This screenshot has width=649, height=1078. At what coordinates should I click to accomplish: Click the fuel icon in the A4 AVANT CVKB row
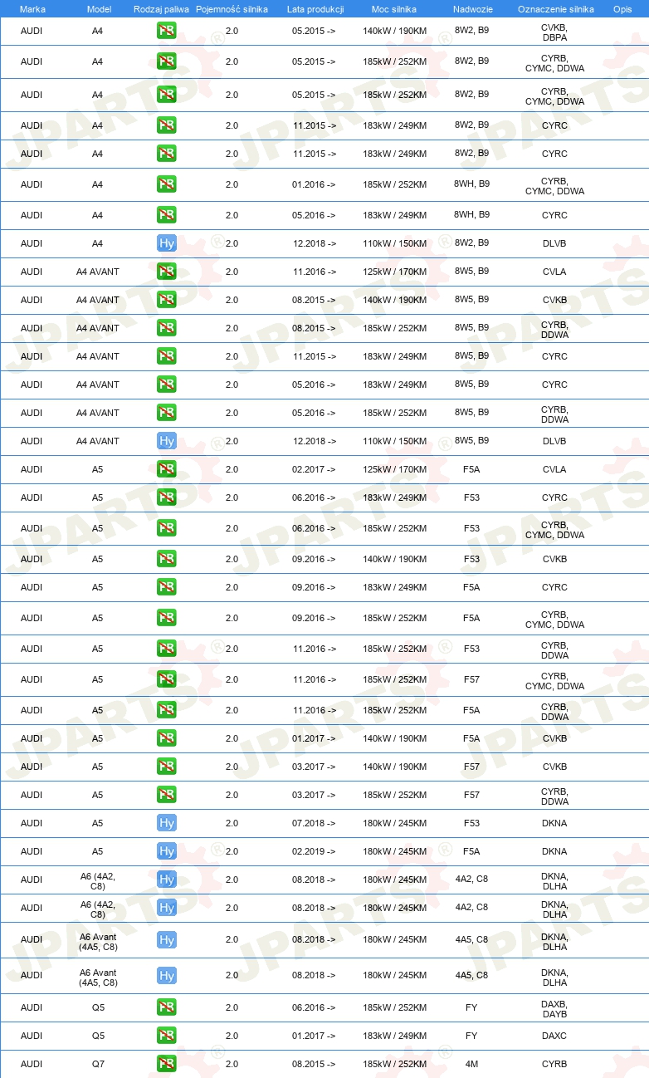167,300
